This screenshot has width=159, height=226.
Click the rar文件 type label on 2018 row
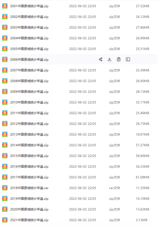click(114, 188)
